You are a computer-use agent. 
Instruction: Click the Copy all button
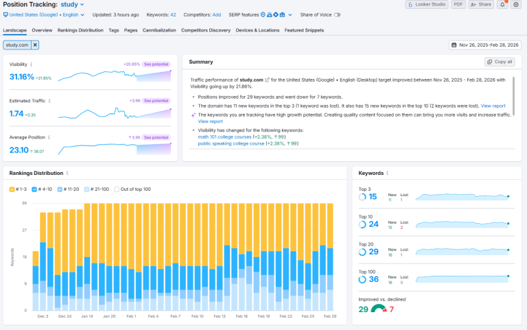pos(500,62)
